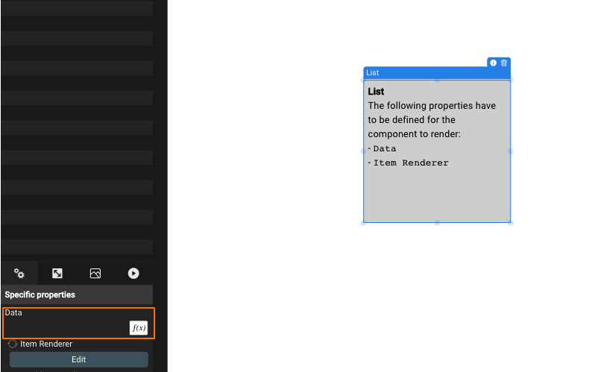Viewport: 598px width, 372px height.
Task: Click the bottom-center resize handle of List
Action: tap(437, 222)
